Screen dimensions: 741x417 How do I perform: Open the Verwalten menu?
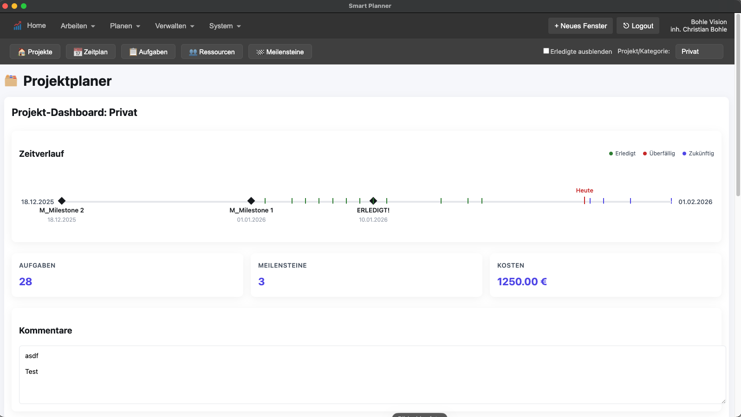coord(175,26)
